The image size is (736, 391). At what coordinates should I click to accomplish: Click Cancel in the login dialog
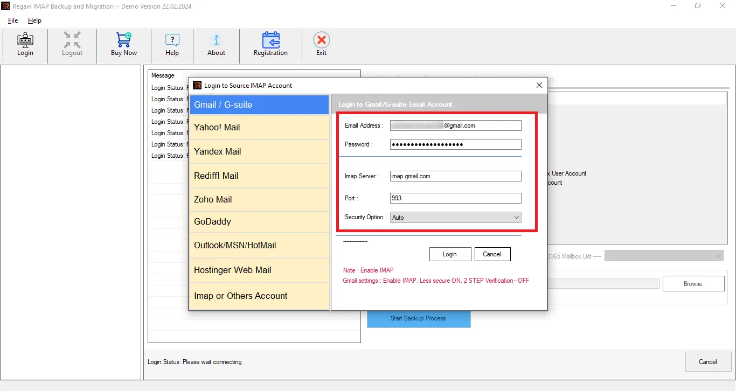(x=492, y=254)
